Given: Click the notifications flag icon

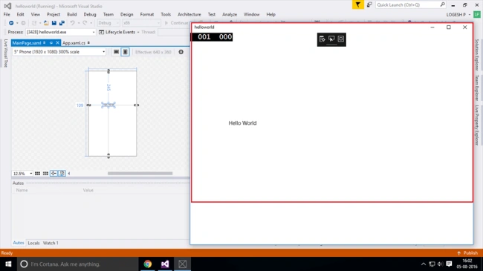Looking at the screenshot, I should point(358,4).
